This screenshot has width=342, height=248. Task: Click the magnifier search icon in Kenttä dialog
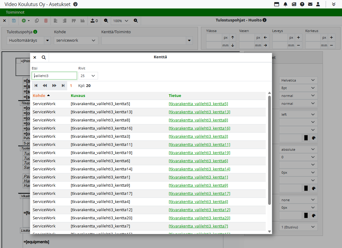(x=44, y=57)
